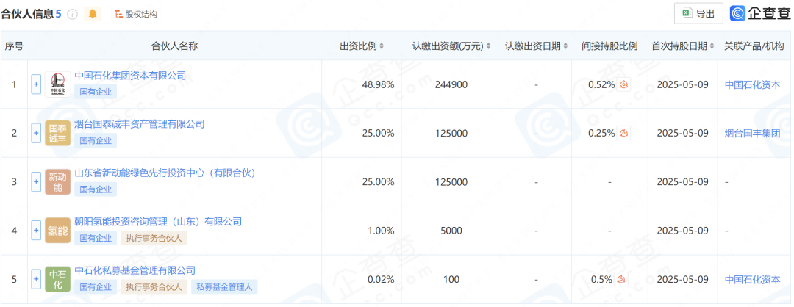Expand row for 中国石化集团资本有限公司
The width and height of the screenshot is (794, 307).
(35, 84)
